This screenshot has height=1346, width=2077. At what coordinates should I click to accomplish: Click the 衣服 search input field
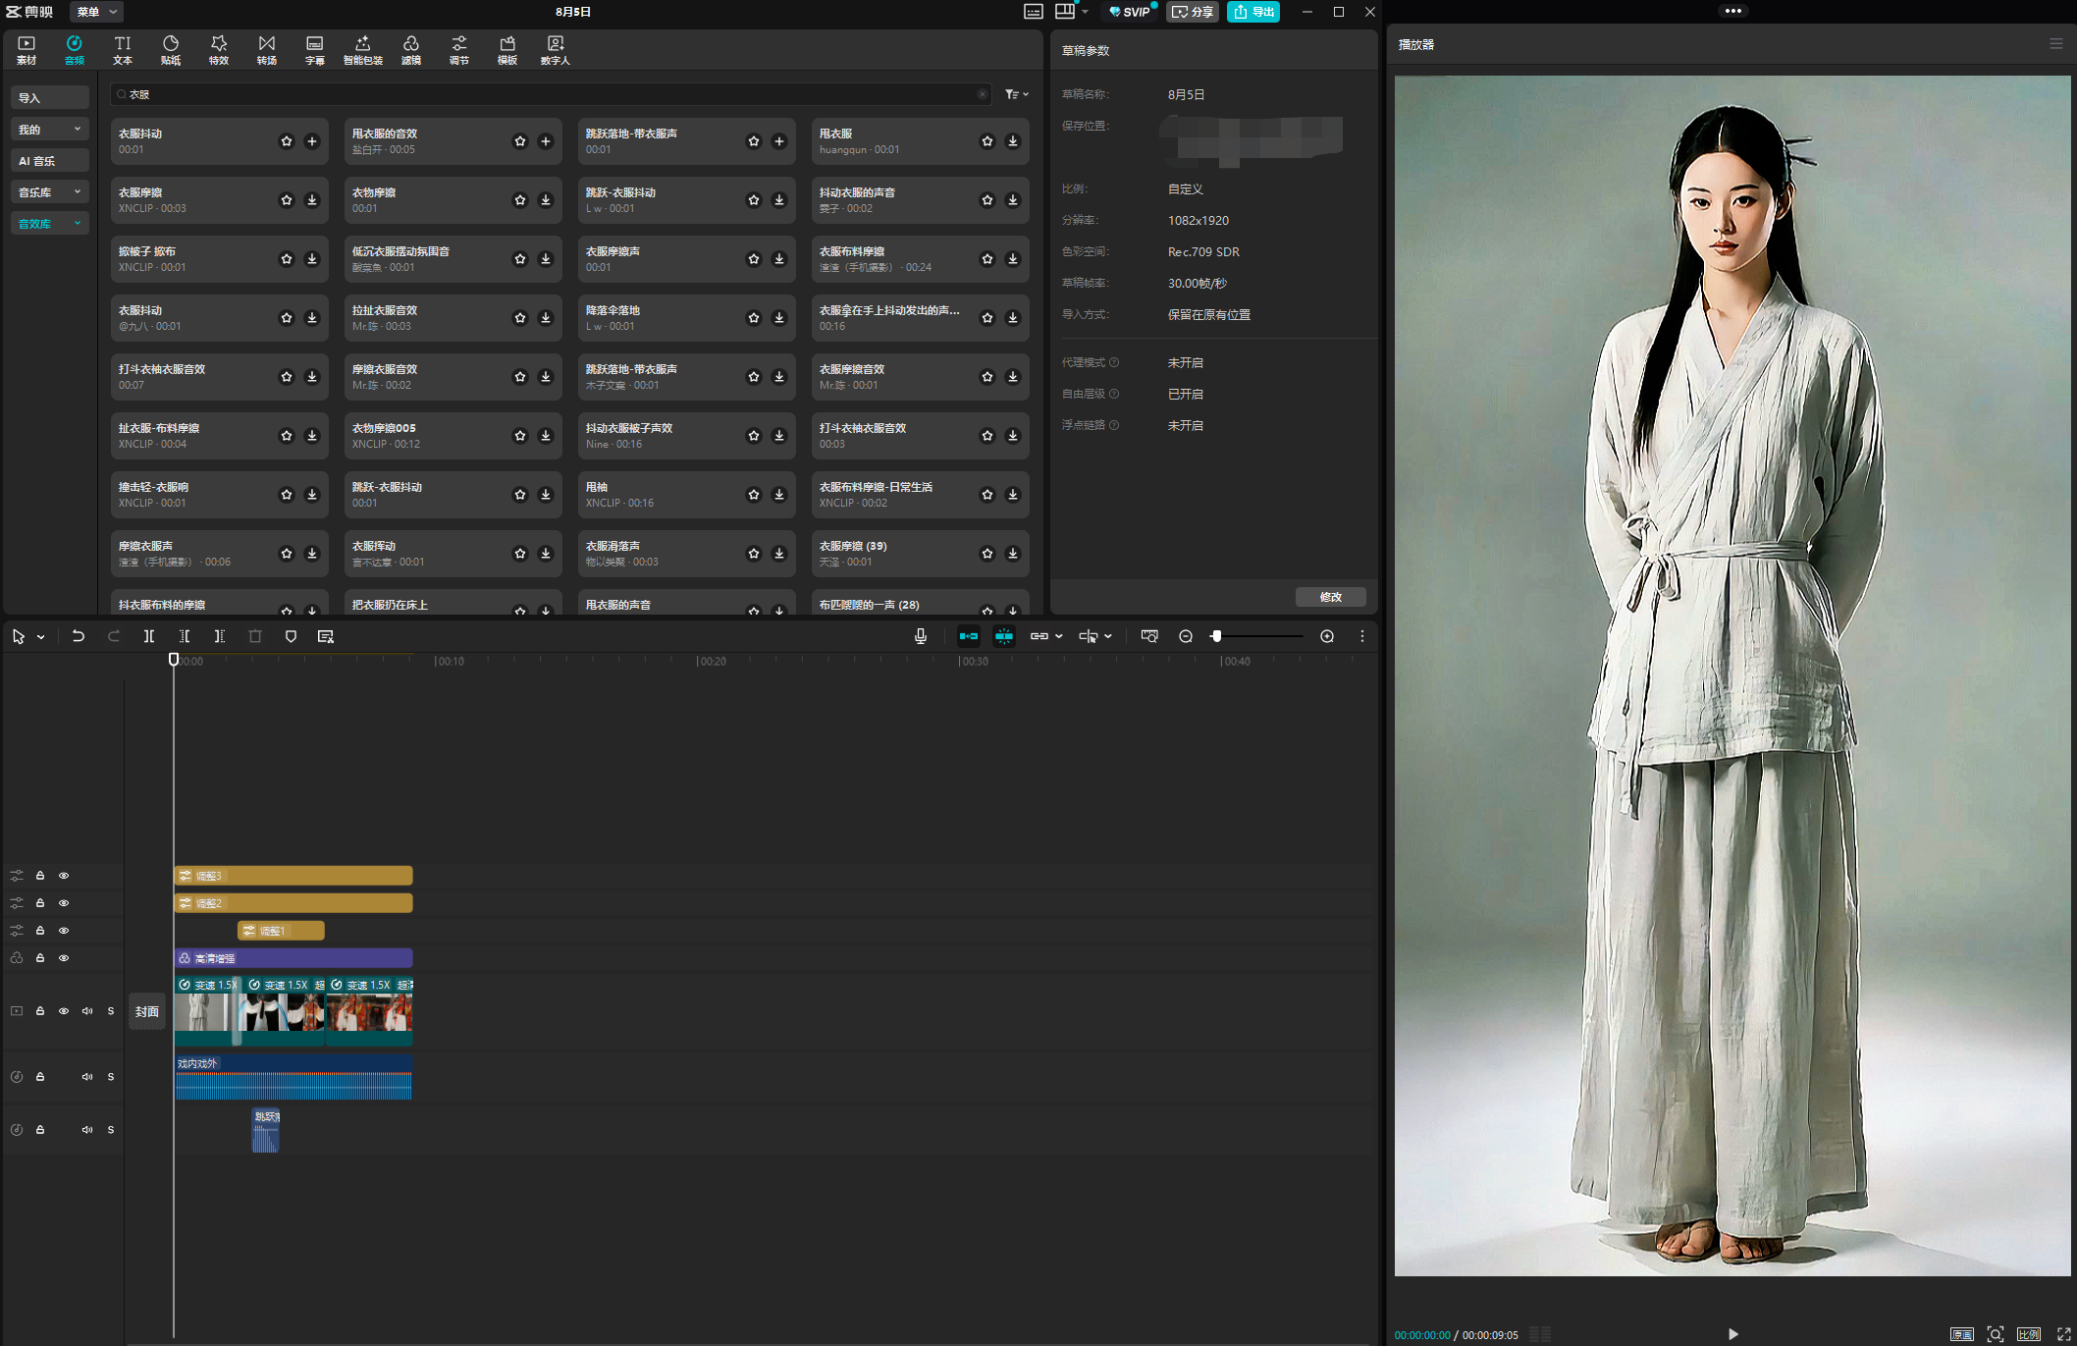pos(550,94)
